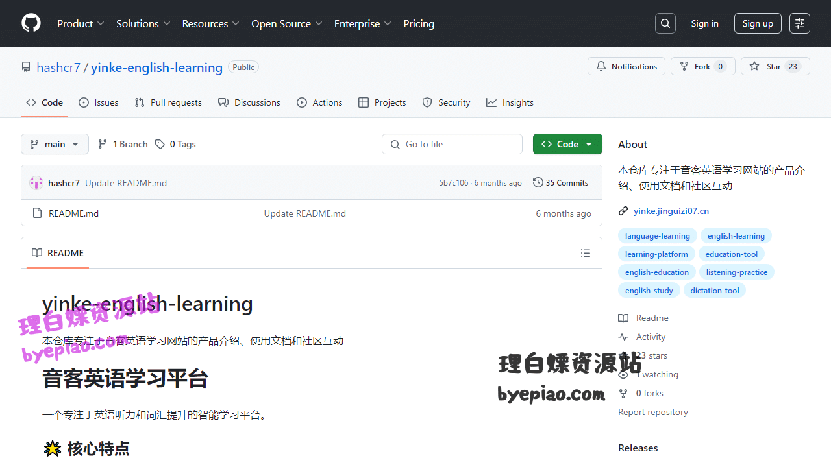Expand the Enterprise menu
This screenshot has width=831, height=467.
point(363,23)
